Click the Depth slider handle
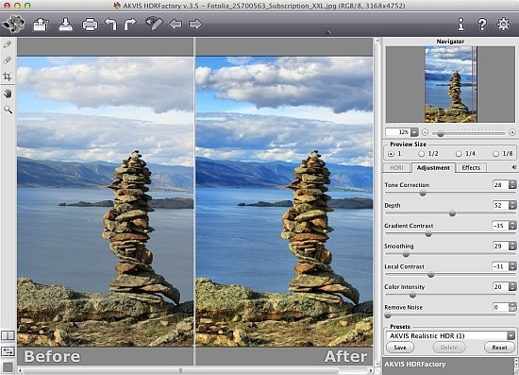The image size is (519, 375). [x=452, y=213]
